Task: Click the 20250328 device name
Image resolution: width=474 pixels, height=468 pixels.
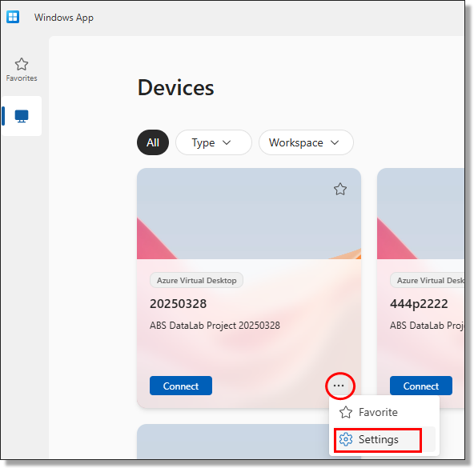Action: click(x=178, y=304)
